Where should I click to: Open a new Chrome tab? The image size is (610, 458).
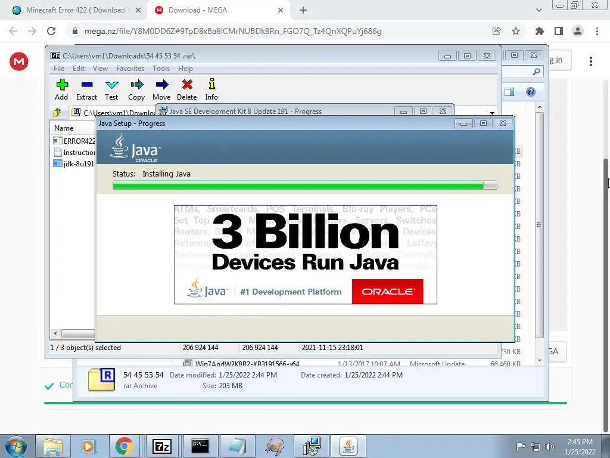[x=303, y=11]
